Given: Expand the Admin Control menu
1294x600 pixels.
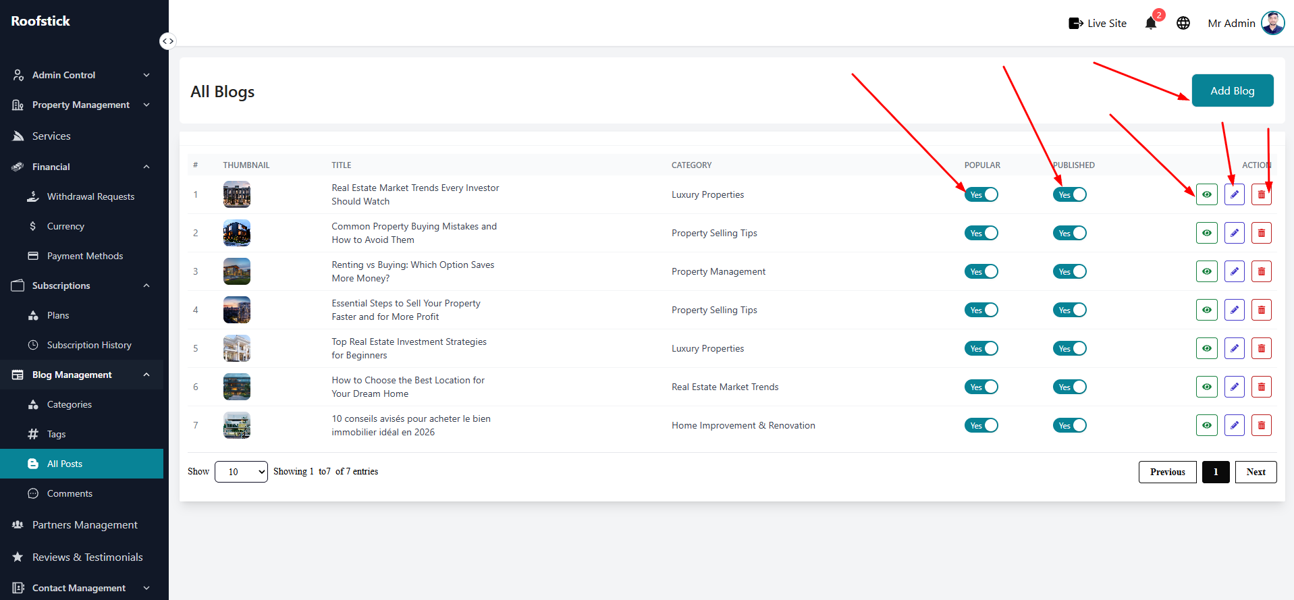Looking at the screenshot, I should [x=82, y=75].
